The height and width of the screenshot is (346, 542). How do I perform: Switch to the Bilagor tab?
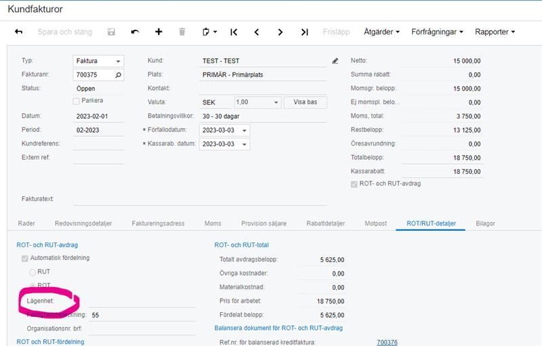(x=485, y=223)
